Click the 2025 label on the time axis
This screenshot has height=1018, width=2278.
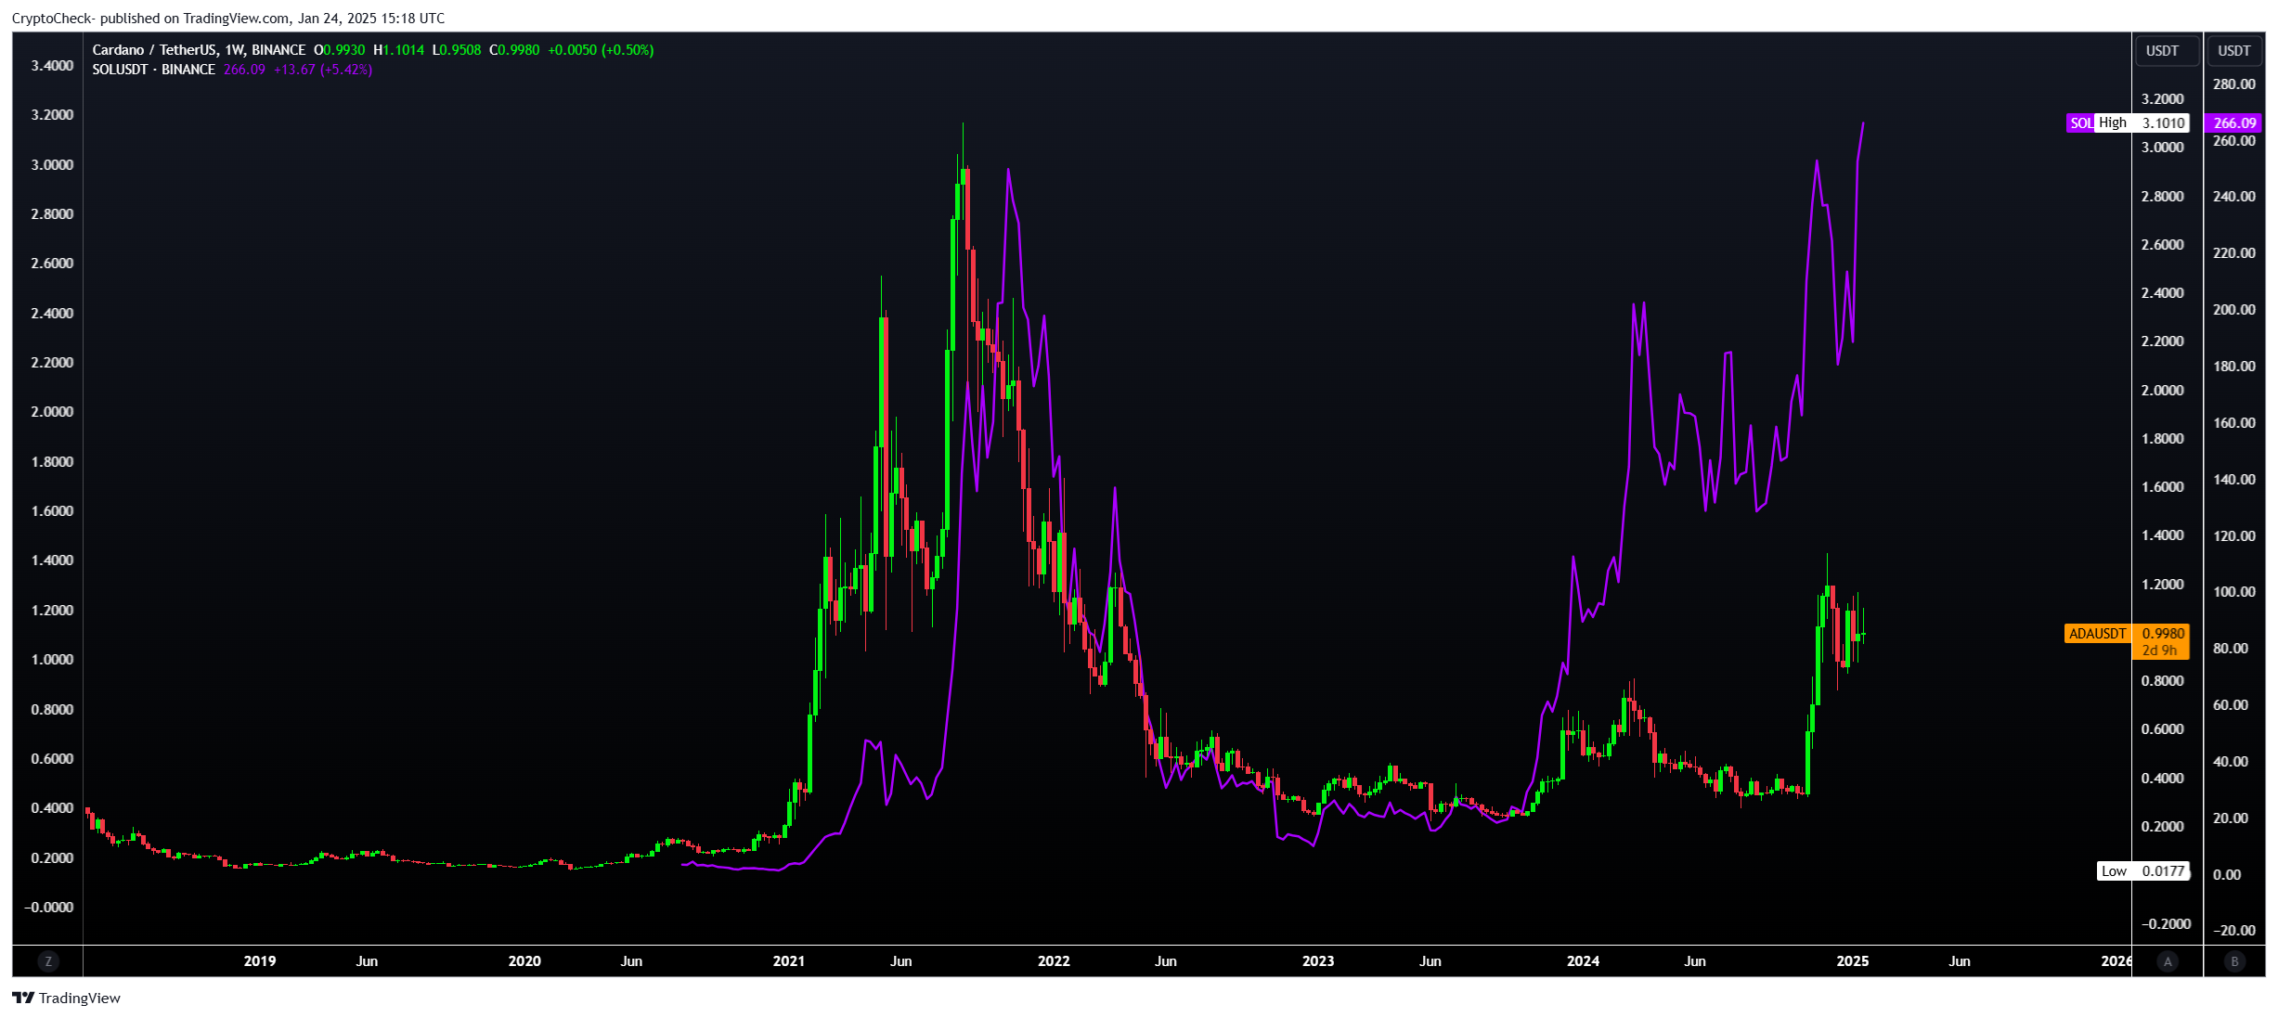point(1853,961)
